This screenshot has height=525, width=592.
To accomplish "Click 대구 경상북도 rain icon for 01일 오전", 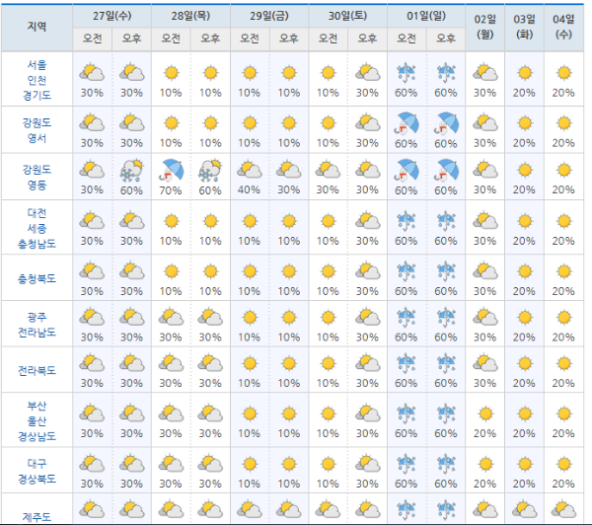I will [x=406, y=461].
